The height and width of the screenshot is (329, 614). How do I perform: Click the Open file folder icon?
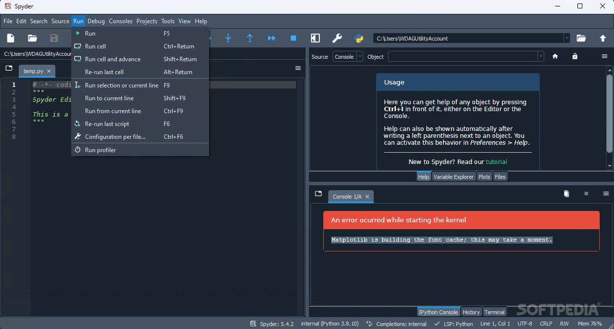coord(33,38)
